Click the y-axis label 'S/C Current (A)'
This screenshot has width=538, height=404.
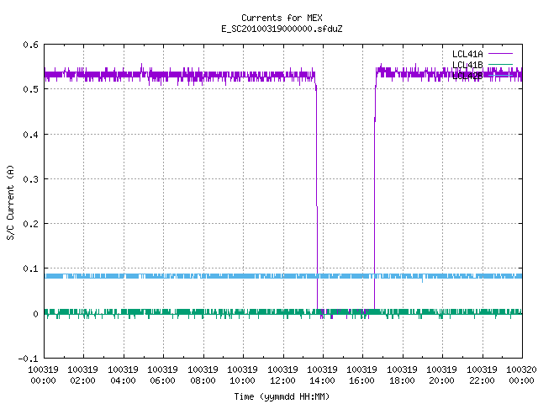11,203
